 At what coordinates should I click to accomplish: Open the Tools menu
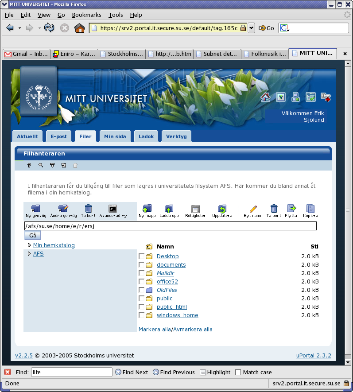click(x=116, y=15)
